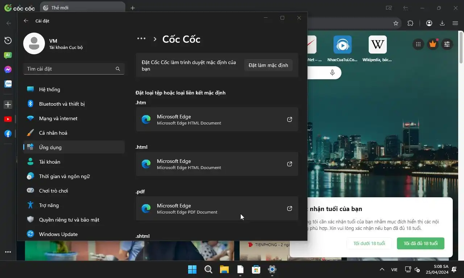464x278 pixels.
Task: Select Ứng dụng settings category
Action: 74,147
